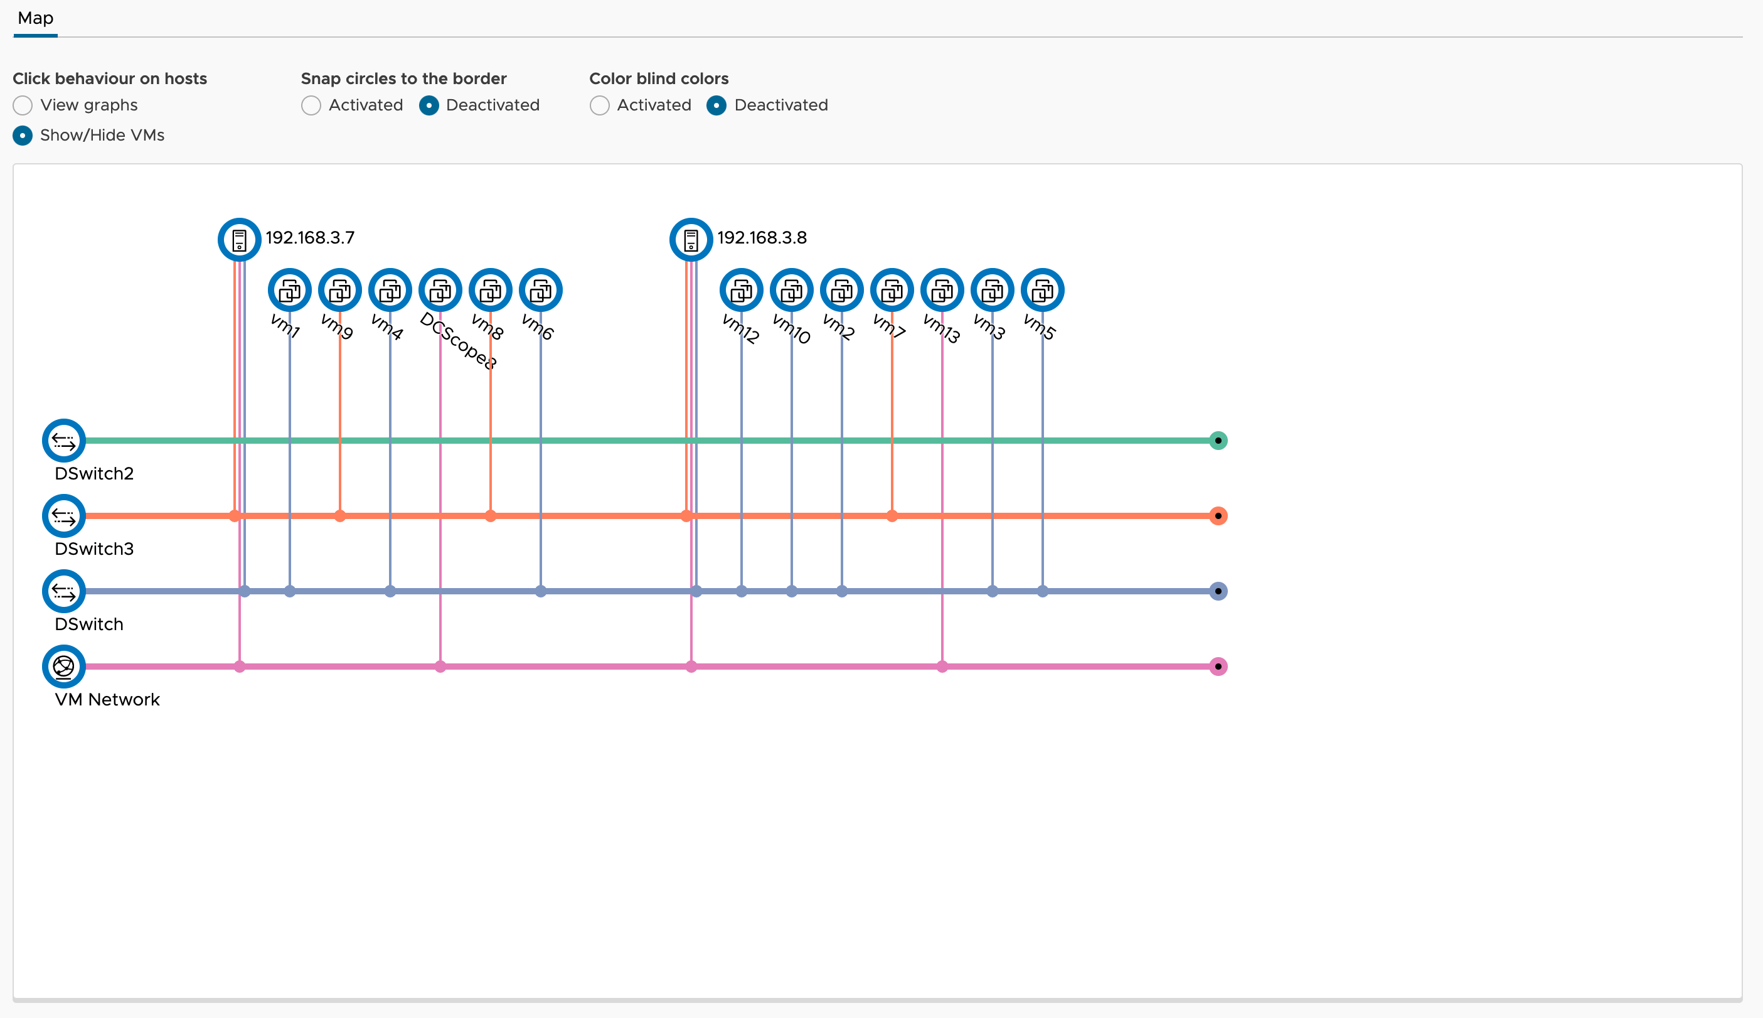Click the vm5 connection dot on DSwitch
The width and height of the screenshot is (1763, 1018).
click(x=1043, y=591)
